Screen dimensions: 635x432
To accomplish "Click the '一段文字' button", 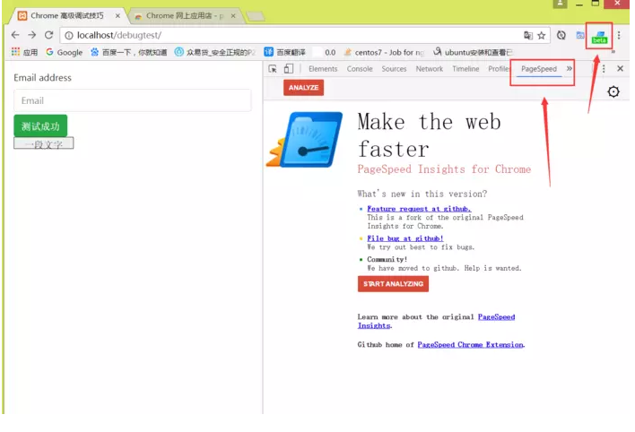I will 44,143.
